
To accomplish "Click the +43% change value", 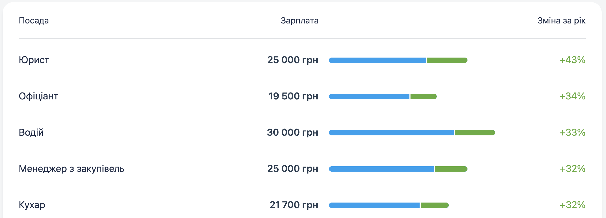I will [x=572, y=60].
